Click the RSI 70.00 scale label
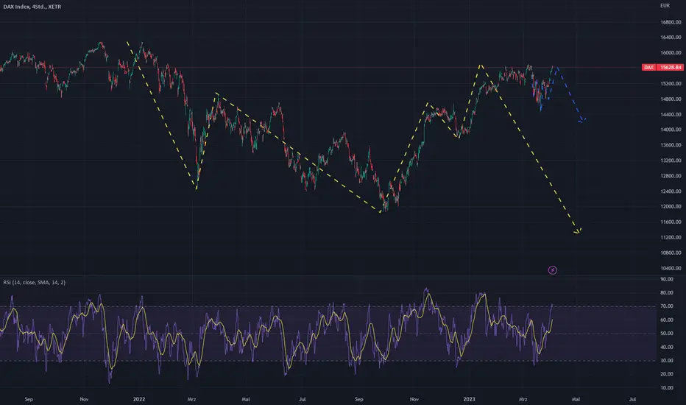The image size is (686, 405). click(x=667, y=306)
